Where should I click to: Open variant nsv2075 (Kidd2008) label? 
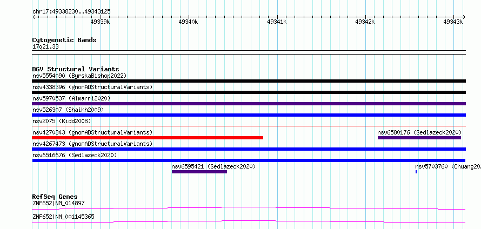[x=62, y=121]
